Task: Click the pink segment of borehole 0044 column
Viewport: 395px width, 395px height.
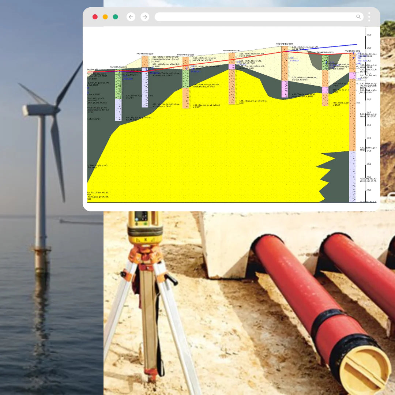Action: [x=284, y=89]
